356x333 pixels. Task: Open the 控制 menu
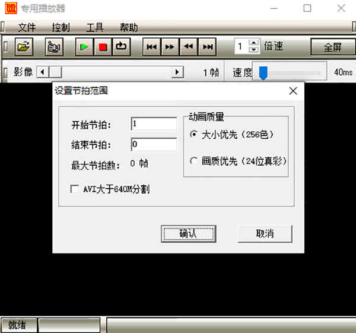point(61,27)
